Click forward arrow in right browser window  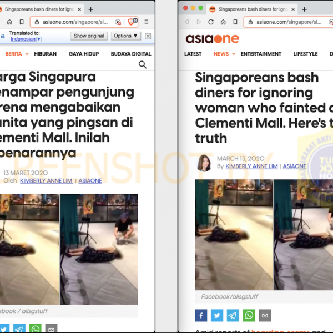(x=199, y=22)
